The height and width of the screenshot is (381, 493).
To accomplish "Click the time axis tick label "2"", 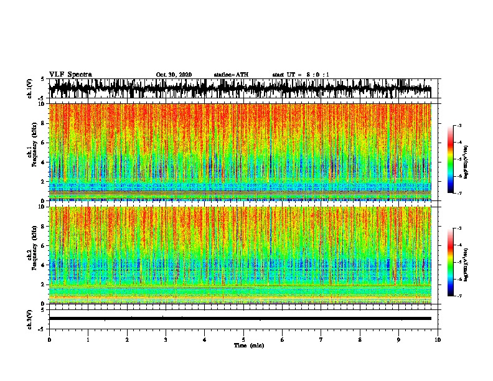I will point(127,340).
